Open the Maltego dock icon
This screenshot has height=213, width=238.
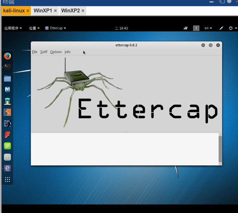coord(7,123)
